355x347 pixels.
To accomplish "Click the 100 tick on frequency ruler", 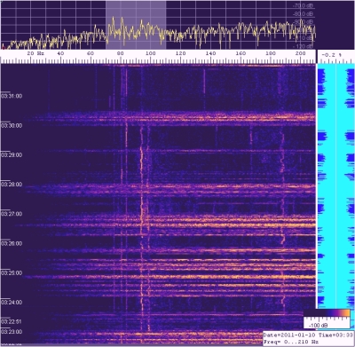I will pos(150,53).
